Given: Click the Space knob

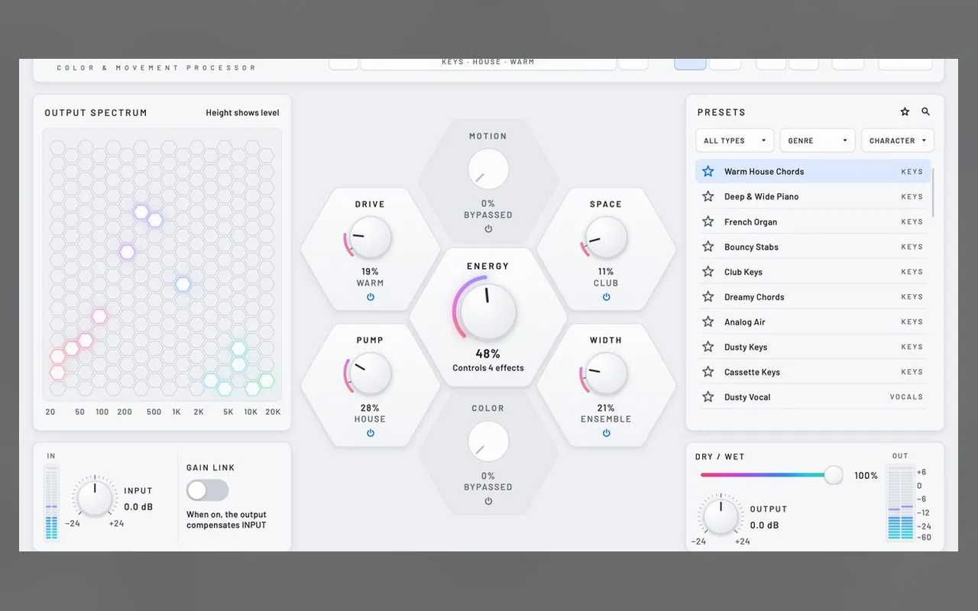Looking at the screenshot, I should (606, 238).
